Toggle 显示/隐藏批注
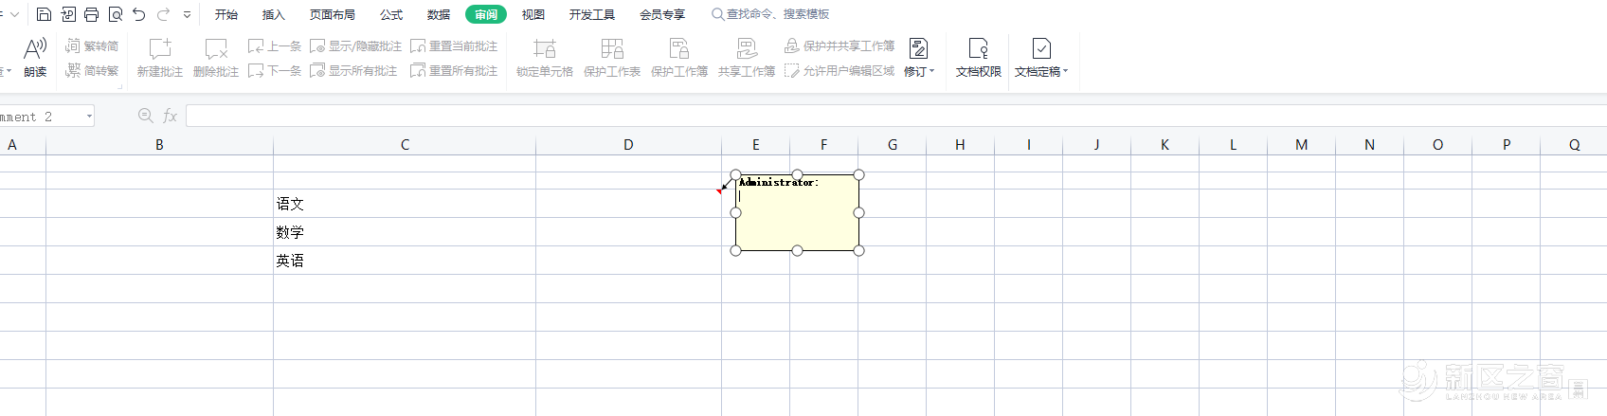1607x416 pixels. 356,45
